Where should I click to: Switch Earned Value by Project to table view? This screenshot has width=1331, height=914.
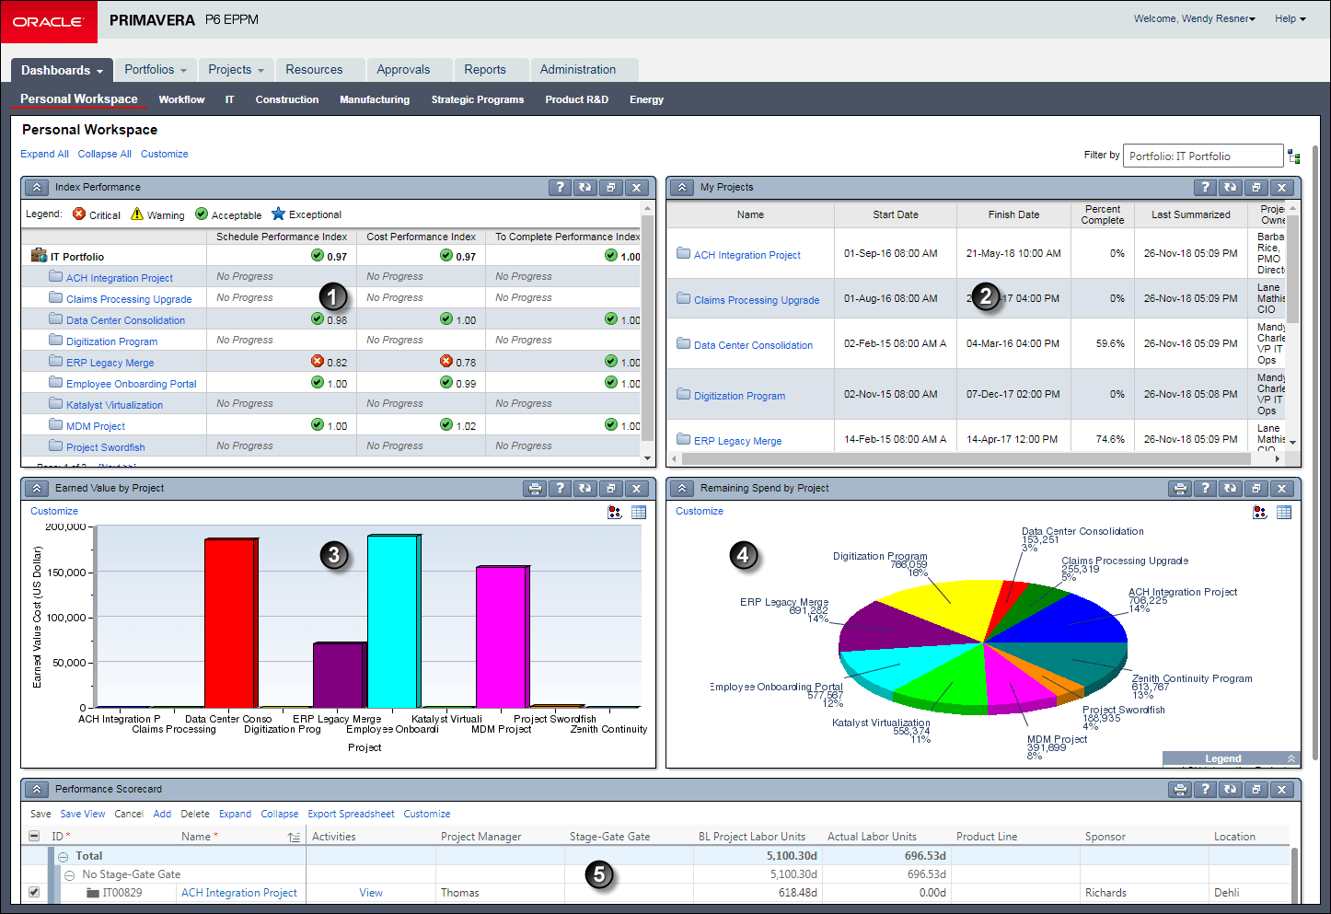[639, 512]
